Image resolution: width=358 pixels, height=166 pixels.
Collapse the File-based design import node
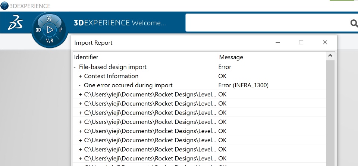click(75, 67)
